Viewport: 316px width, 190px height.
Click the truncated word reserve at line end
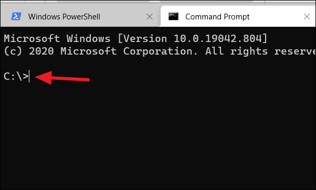(x=295, y=51)
